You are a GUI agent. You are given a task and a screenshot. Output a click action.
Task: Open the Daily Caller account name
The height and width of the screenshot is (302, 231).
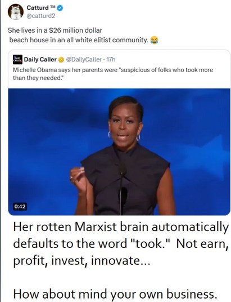(x=40, y=60)
